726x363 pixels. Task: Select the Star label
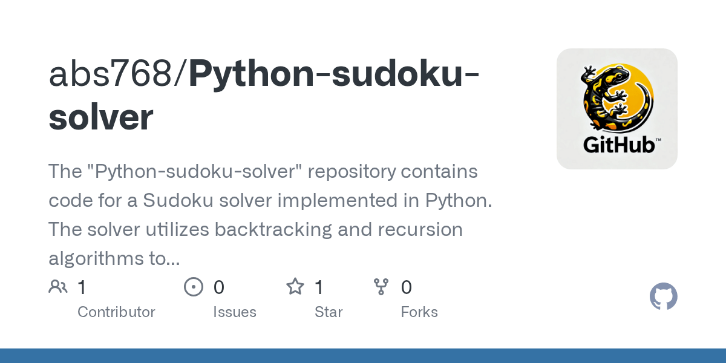point(329,312)
